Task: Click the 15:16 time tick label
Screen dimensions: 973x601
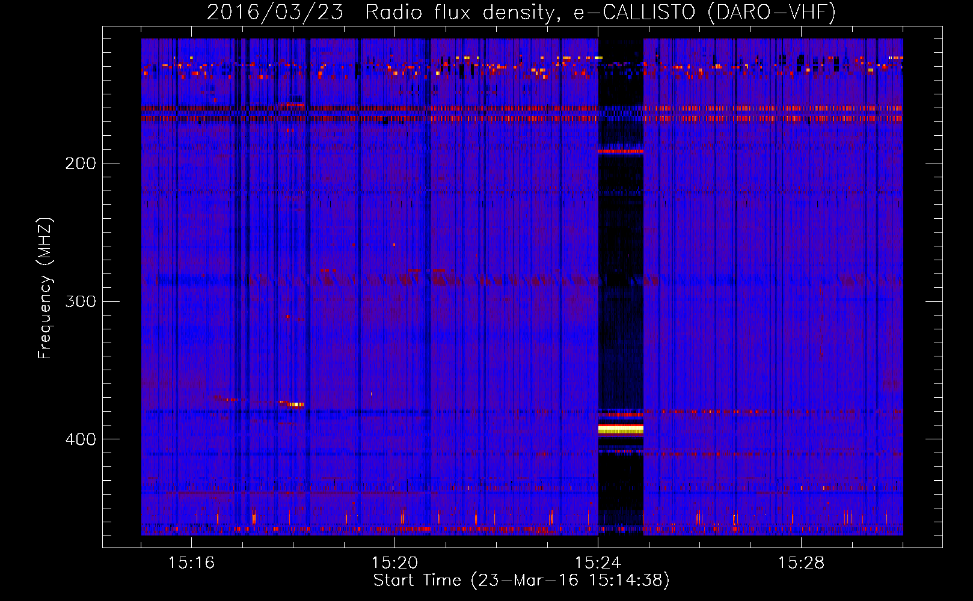Action: coord(191,563)
